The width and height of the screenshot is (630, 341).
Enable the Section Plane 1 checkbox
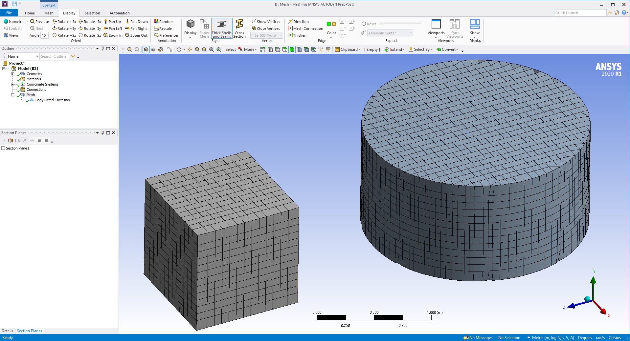pos(3,148)
